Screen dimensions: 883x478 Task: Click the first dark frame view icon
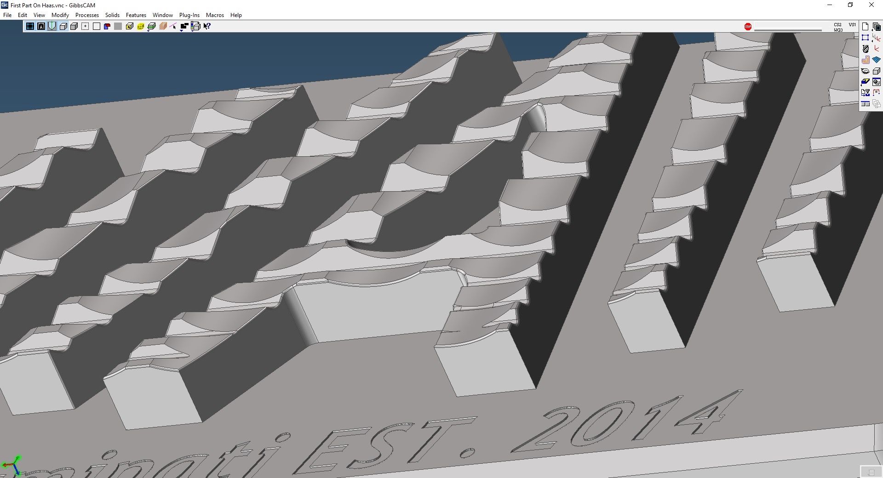(x=30, y=26)
